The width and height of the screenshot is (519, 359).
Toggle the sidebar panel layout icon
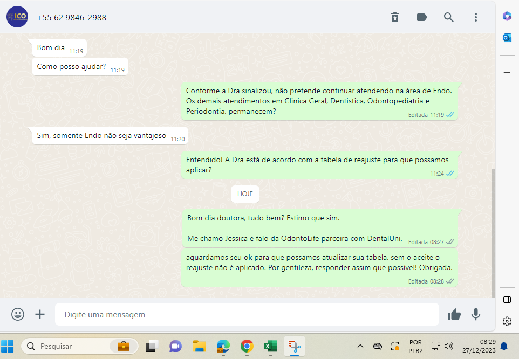507,300
